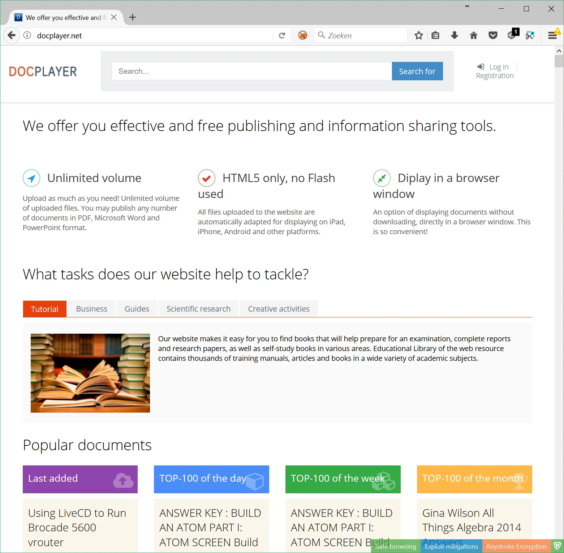Click the shield icon in the bottom-right corner
The width and height of the screenshot is (564, 553).
(558, 546)
